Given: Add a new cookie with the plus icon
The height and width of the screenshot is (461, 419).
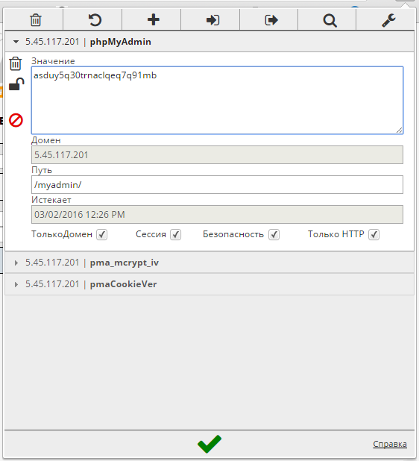Looking at the screenshot, I should pyautogui.click(x=154, y=20).
